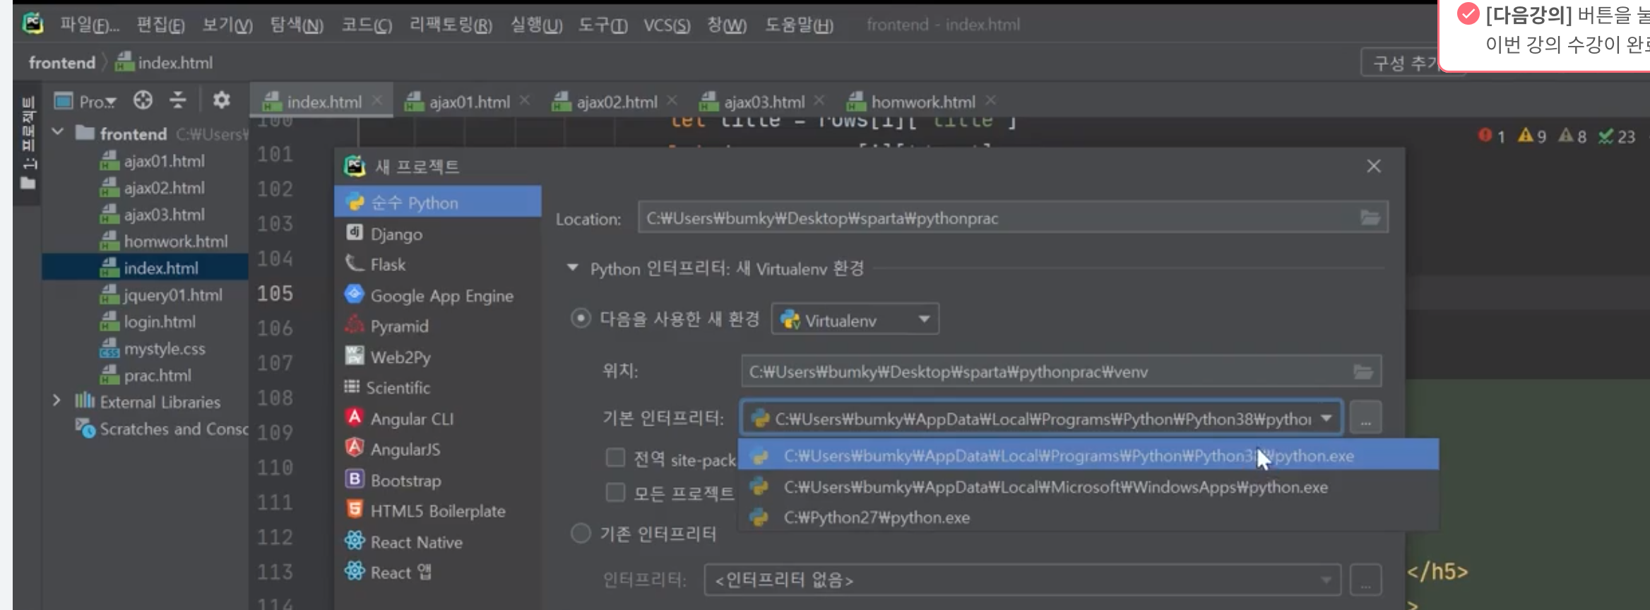1650x610 pixels.
Task: Browse folder for venv 위치 field
Action: pyautogui.click(x=1363, y=371)
